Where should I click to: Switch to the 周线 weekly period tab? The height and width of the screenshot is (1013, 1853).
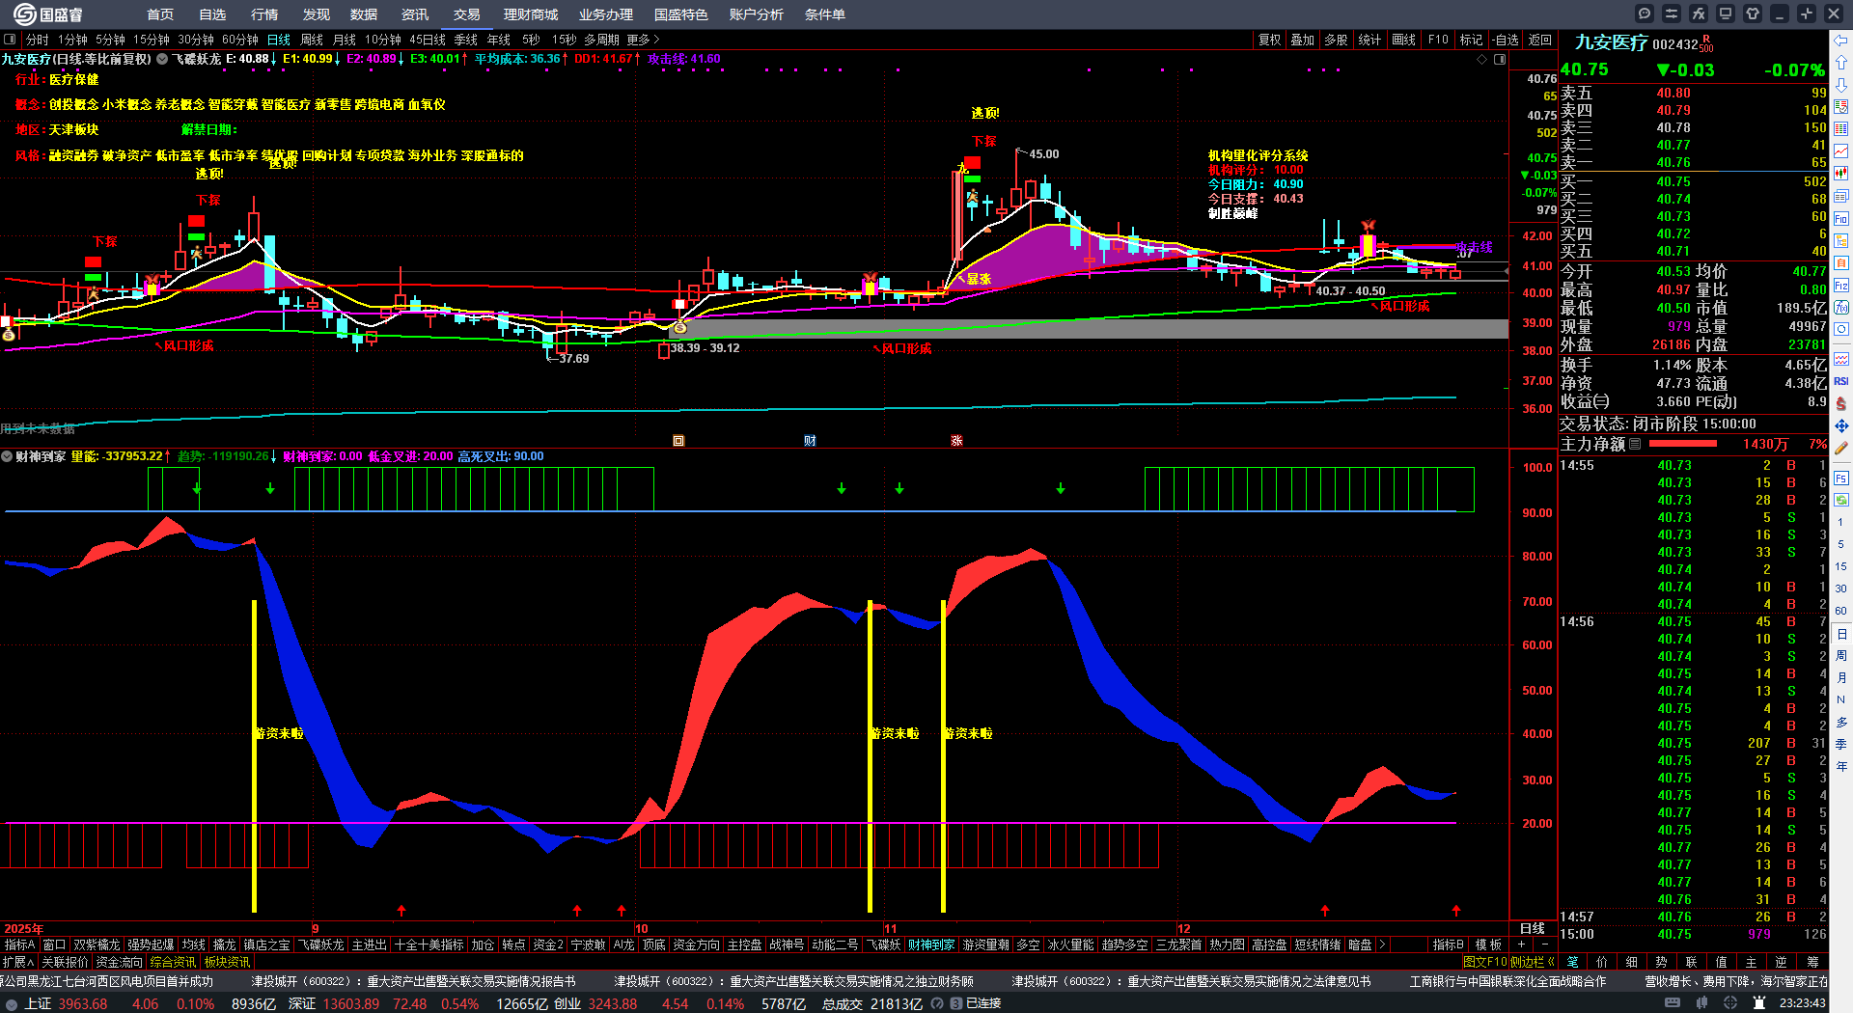pyautogui.click(x=312, y=40)
